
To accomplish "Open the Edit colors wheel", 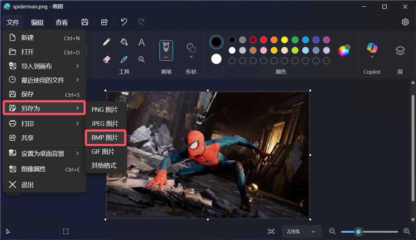I will 344,50.
